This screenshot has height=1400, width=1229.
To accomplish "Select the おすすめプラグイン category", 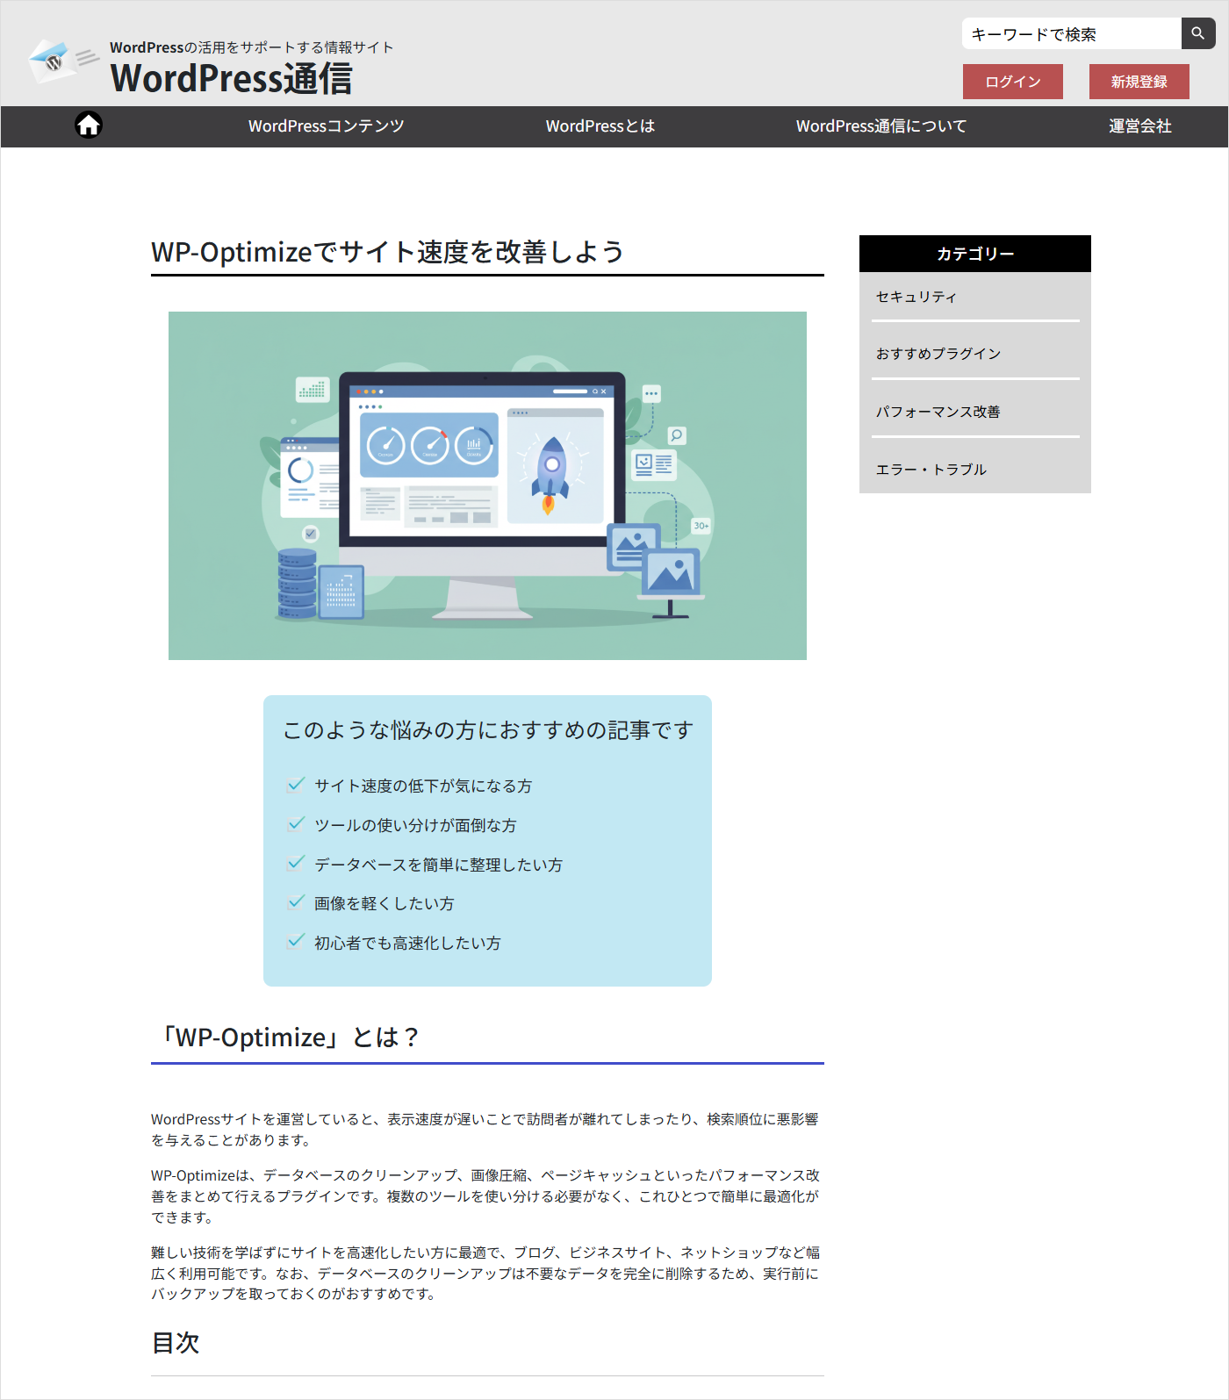I will point(938,354).
